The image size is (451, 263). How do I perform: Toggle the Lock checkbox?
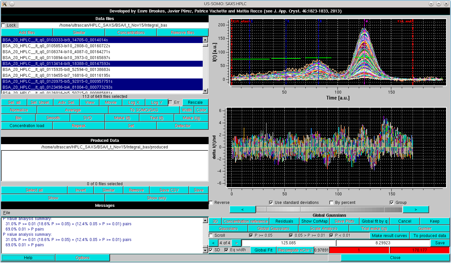tap(3, 25)
